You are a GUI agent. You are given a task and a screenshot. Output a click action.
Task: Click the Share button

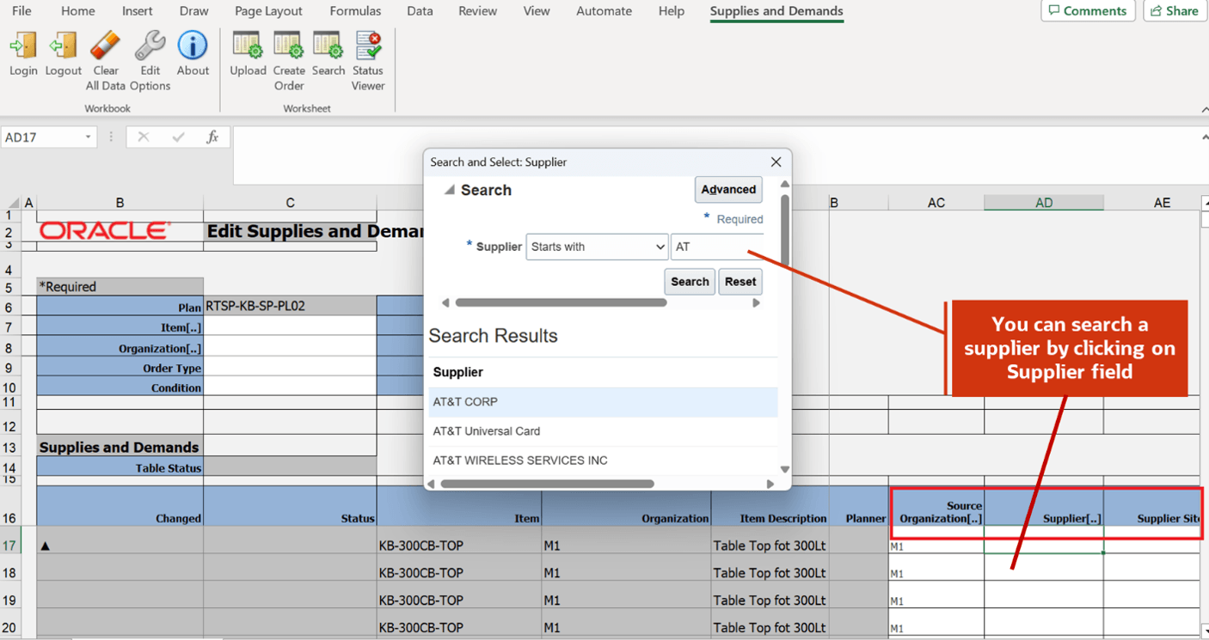(1175, 10)
